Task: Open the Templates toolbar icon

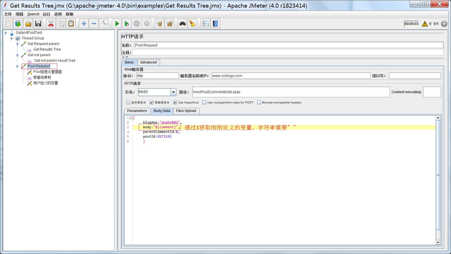Action: tap(18, 24)
